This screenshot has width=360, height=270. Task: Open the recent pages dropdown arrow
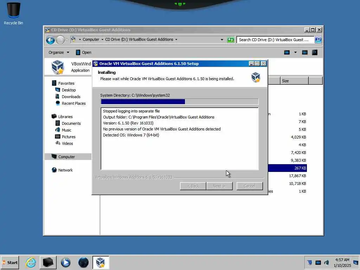pyautogui.click(x=67, y=40)
